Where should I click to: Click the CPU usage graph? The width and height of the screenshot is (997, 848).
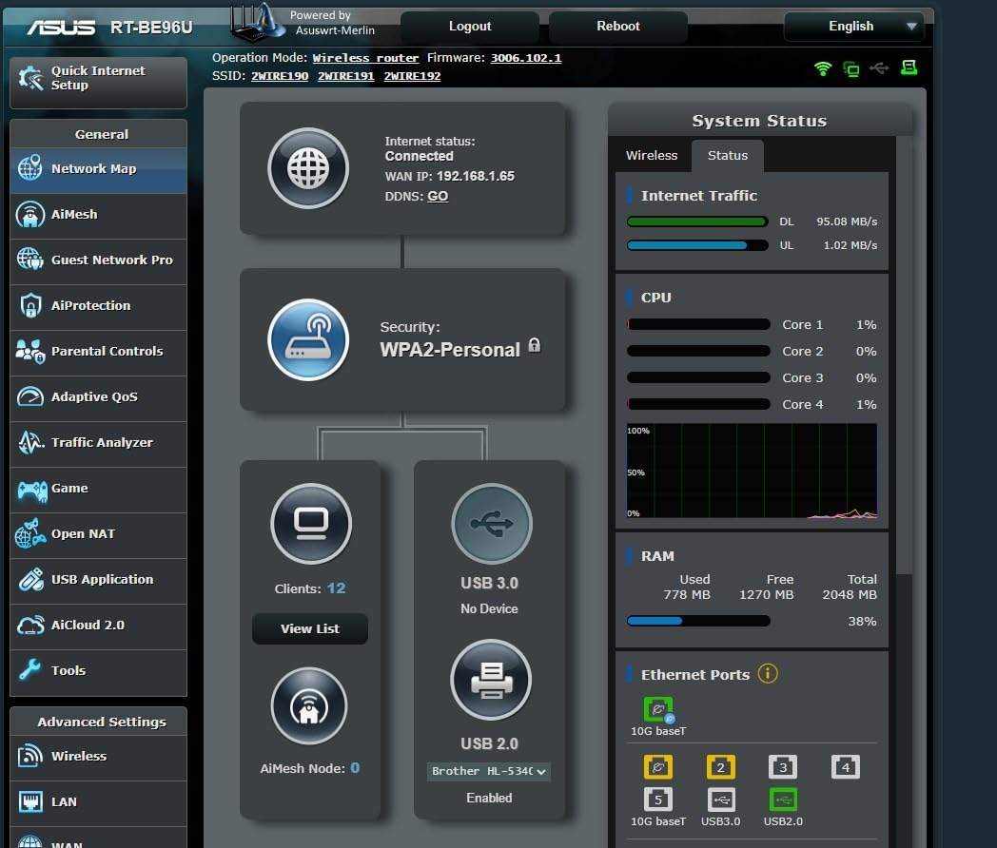(752, 472)
